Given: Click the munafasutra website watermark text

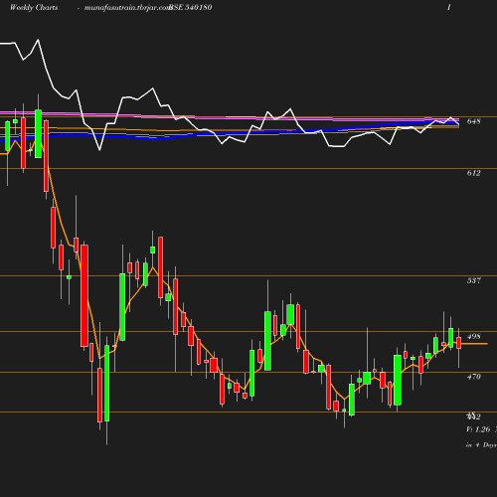Looking at the screenshot, I should pyautogui.click(x=127, y=8).
